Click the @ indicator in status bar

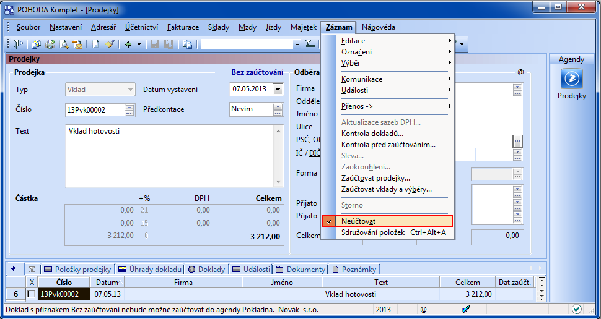point(423,309)
